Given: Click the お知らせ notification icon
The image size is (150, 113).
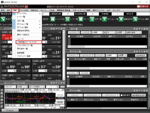Looking at the screenshot, I should tap(143, 7).
